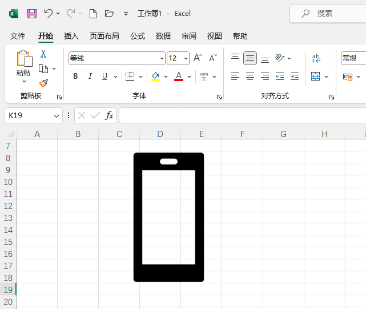Viewport: 366px width, 309px height.
Task: Open the 数据 ribbon tab
Action: tap(163, 36)
